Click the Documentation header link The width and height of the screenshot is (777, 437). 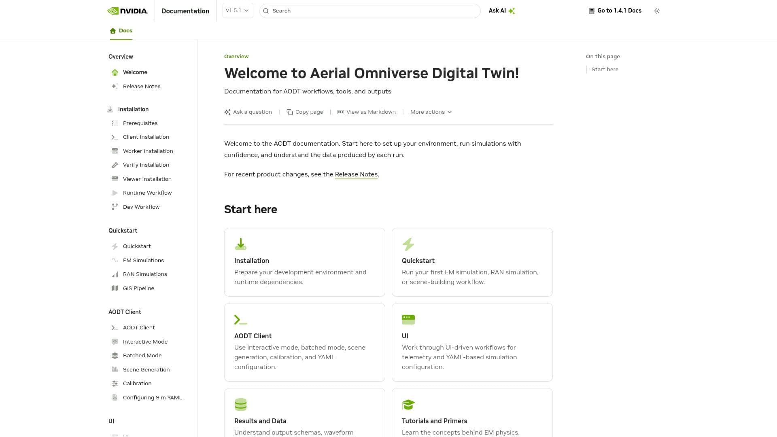click(x=185, y=11)
